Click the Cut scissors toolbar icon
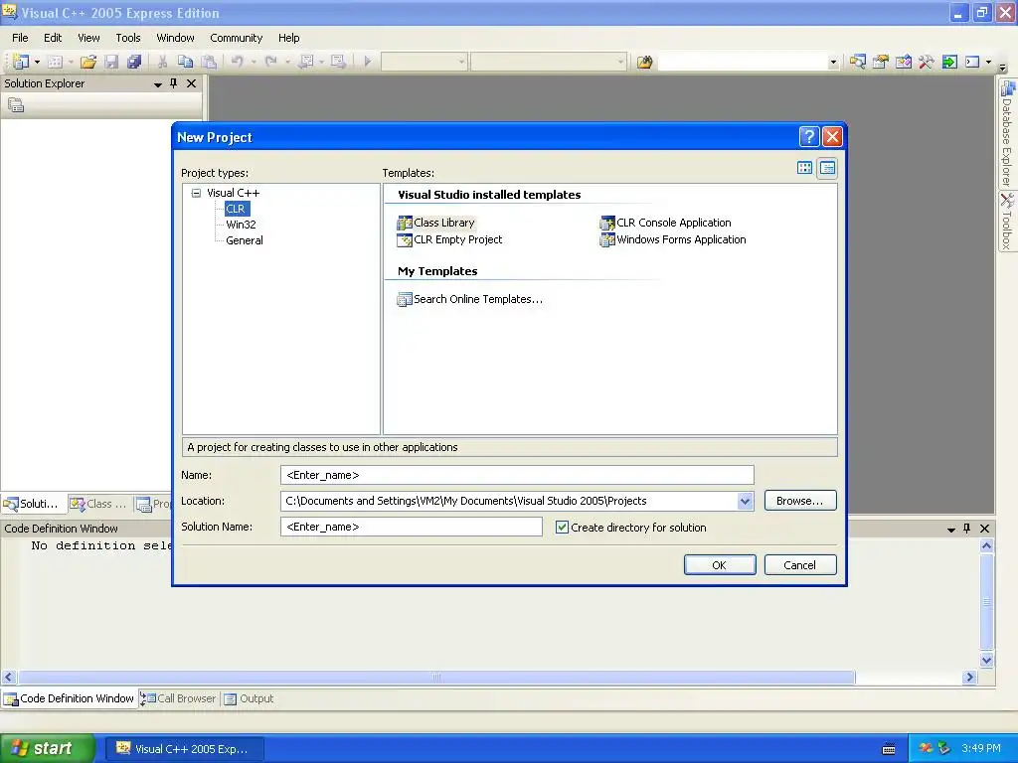The width and height of the screenshot is (1018, 763). (x=162, y=62)
